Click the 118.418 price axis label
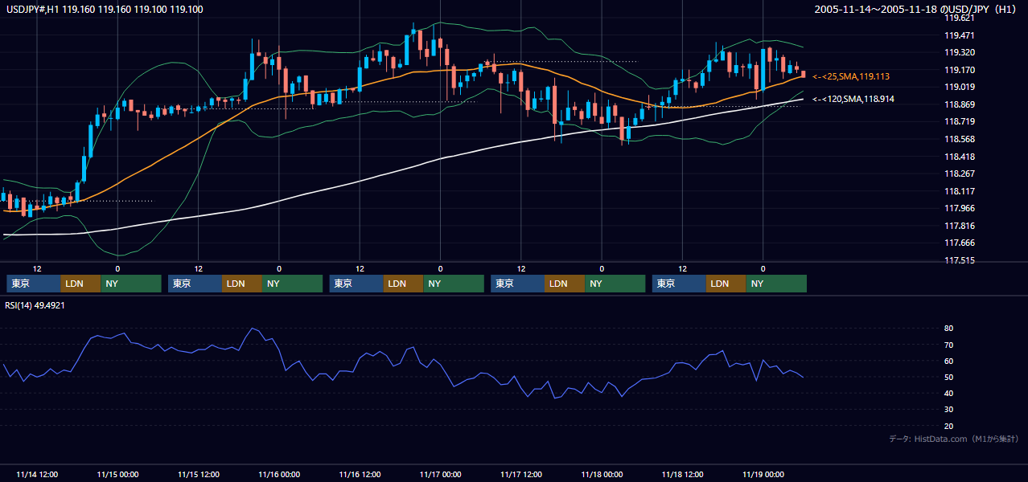Screen dimensions: 1028x482 (959, 157)
